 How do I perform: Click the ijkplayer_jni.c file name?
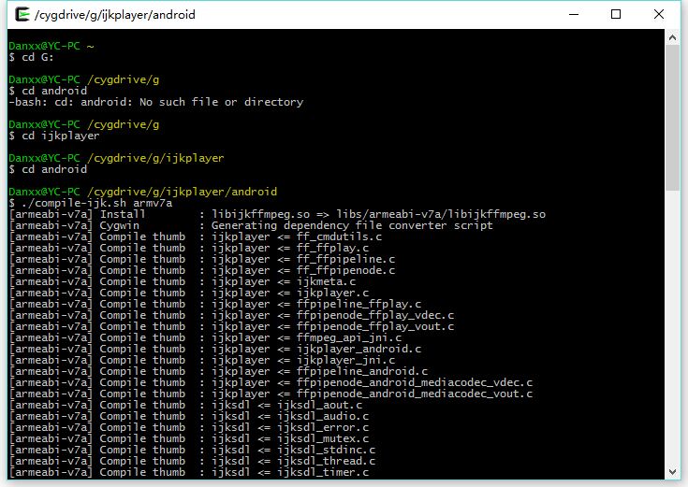(345, 360)
